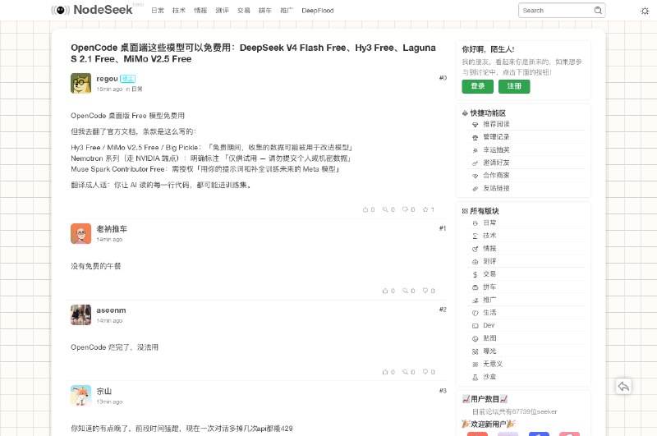This screenshot has width=657, height=436.
Task: Click the #2 floor number link
Action: [x=443, y=310]
